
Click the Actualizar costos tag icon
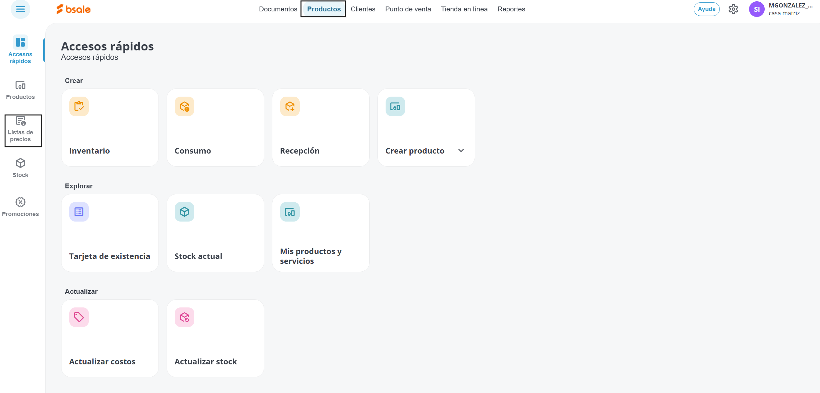pyautogui.click(x=79, y=317)
